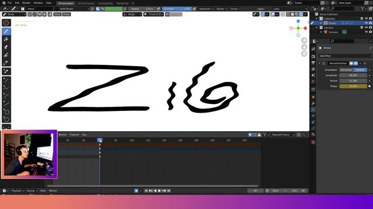The width and height of the screenshot is (373, 209).
Task: Hide the Stroke object in outliner
Action: (367, 23)
